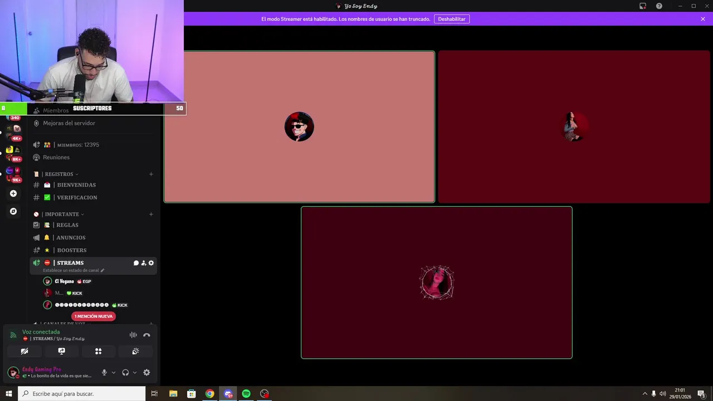Open the BIENVENIDAS channel
The height and width of the screenshot is (401, 713).
76,185
